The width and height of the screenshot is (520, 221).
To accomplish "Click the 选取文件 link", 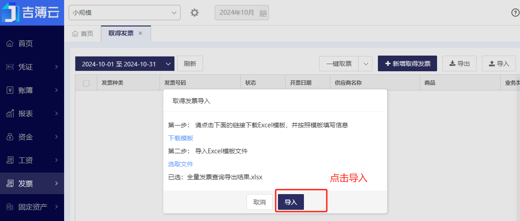I will tap(181, 164).
